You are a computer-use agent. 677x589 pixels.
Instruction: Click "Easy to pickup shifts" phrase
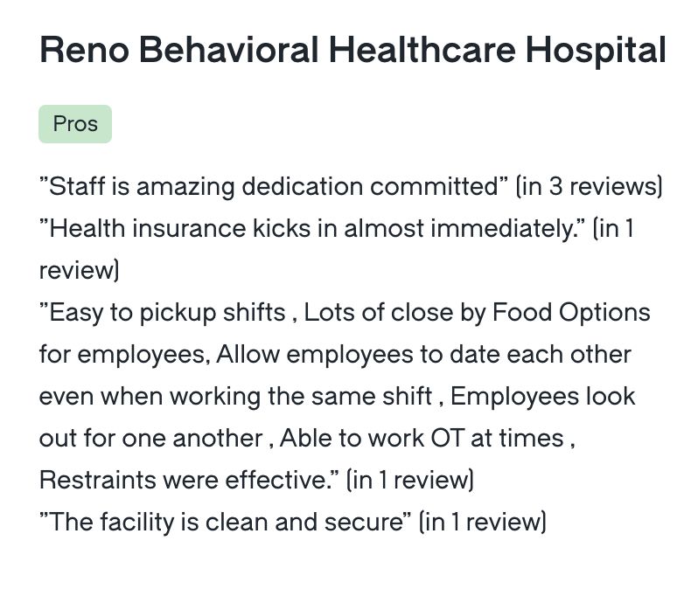163,312
